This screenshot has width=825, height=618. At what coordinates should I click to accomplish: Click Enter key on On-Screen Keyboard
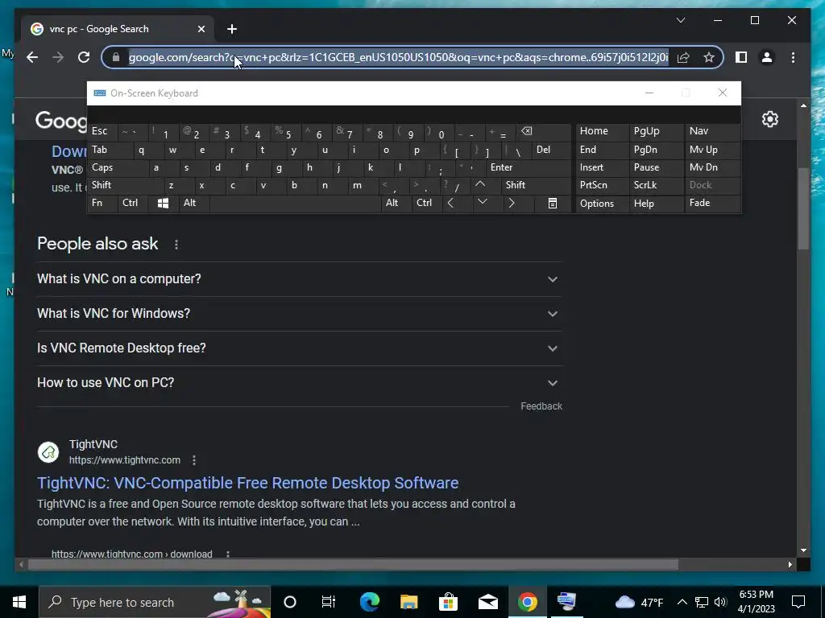pyautogui.click(x=528, y=167)
